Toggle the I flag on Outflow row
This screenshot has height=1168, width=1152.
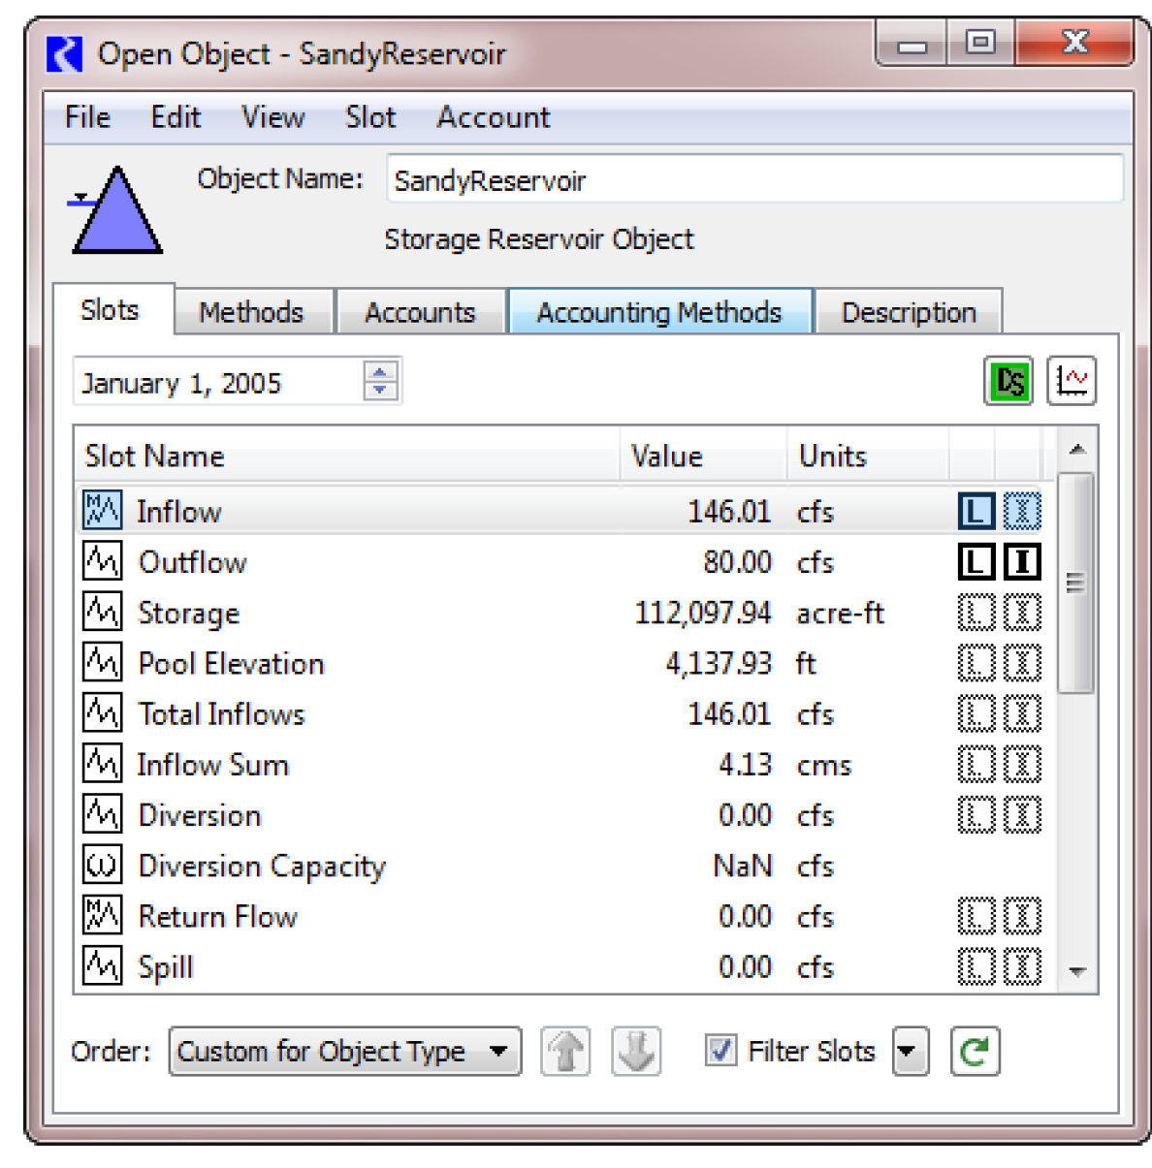1021,562
